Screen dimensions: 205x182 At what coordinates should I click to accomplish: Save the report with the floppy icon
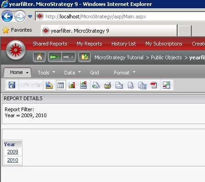click(12, 85)
